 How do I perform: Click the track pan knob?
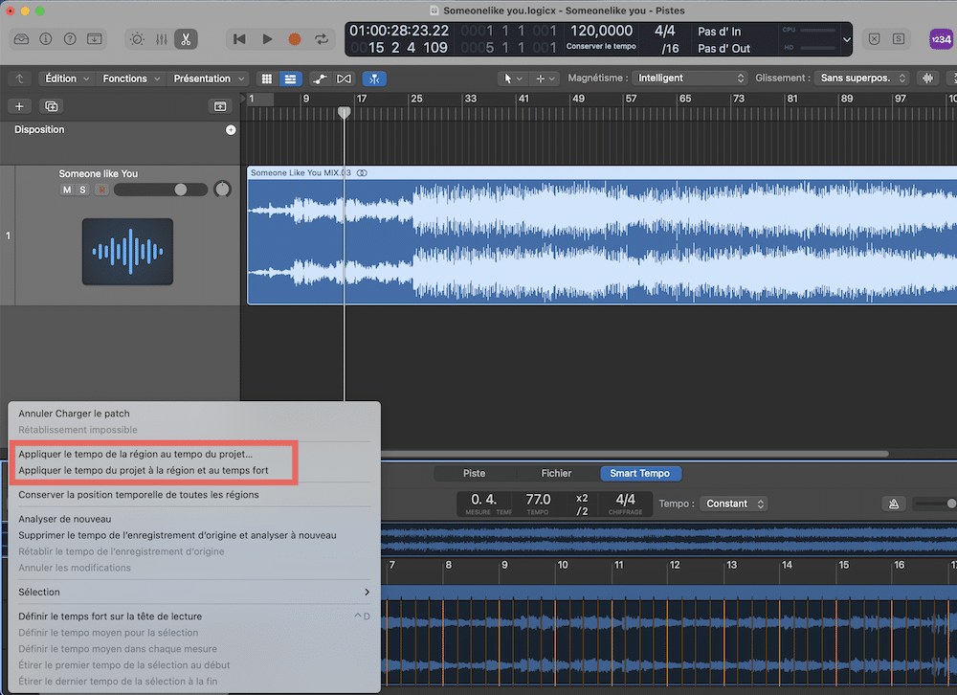(222, 190)
